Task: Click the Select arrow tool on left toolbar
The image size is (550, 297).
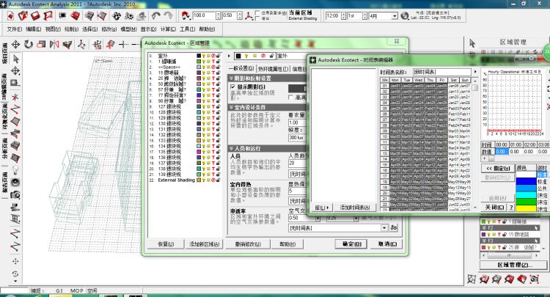Action: click(16, 59)
